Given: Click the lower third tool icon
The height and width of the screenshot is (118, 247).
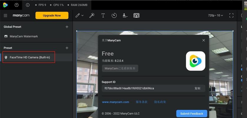Looking at the screenshot, I should 125,15.
